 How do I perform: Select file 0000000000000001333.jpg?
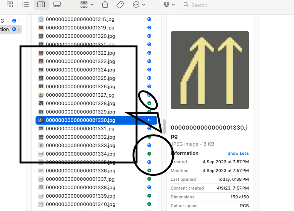pyautogui.click(x=81, y=146)
